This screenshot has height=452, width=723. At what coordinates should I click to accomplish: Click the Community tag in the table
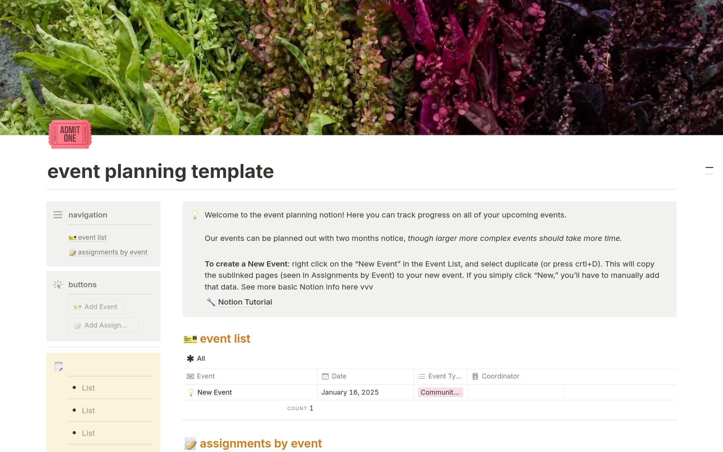point(439,392)
